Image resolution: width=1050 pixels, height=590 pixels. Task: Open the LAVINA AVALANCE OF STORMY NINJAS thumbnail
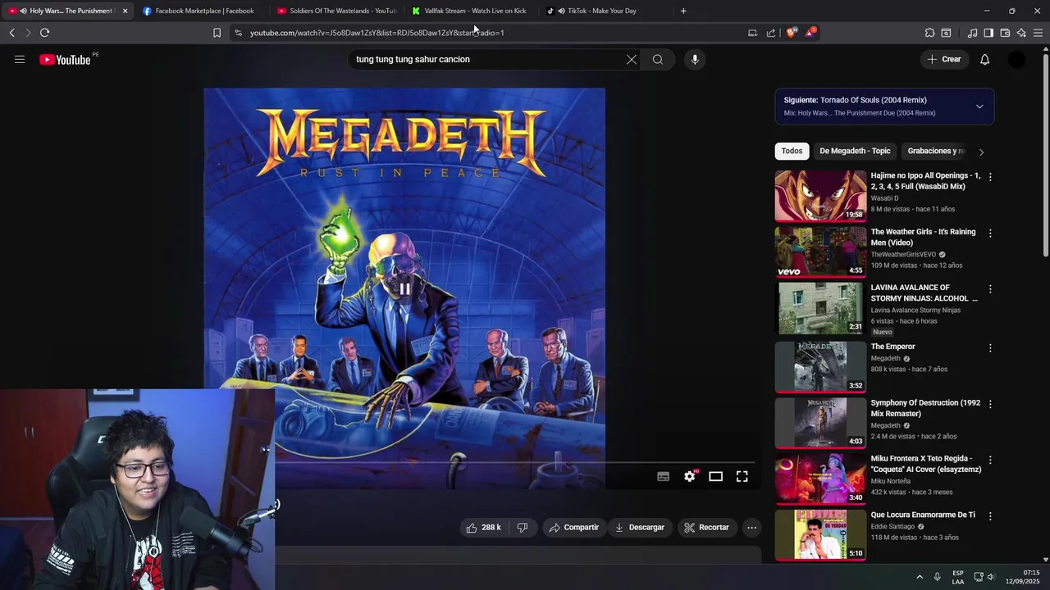point(820,308)
